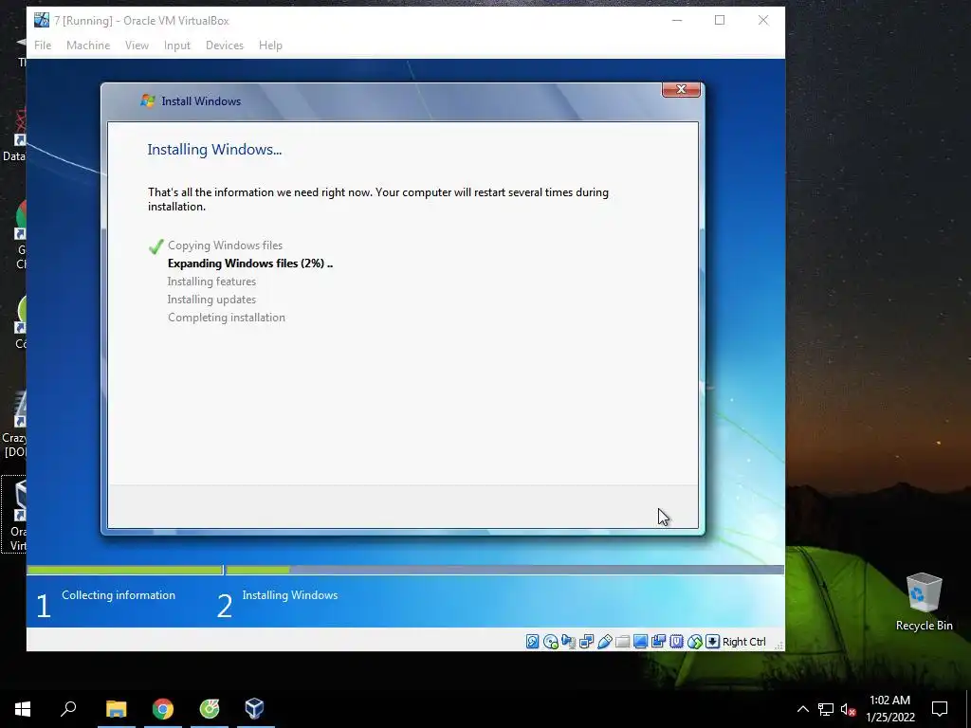Image resolution: width=971 pixels, height=728 pixels.
Task: Close the Install Windows dialog
Action: point(681,89)
